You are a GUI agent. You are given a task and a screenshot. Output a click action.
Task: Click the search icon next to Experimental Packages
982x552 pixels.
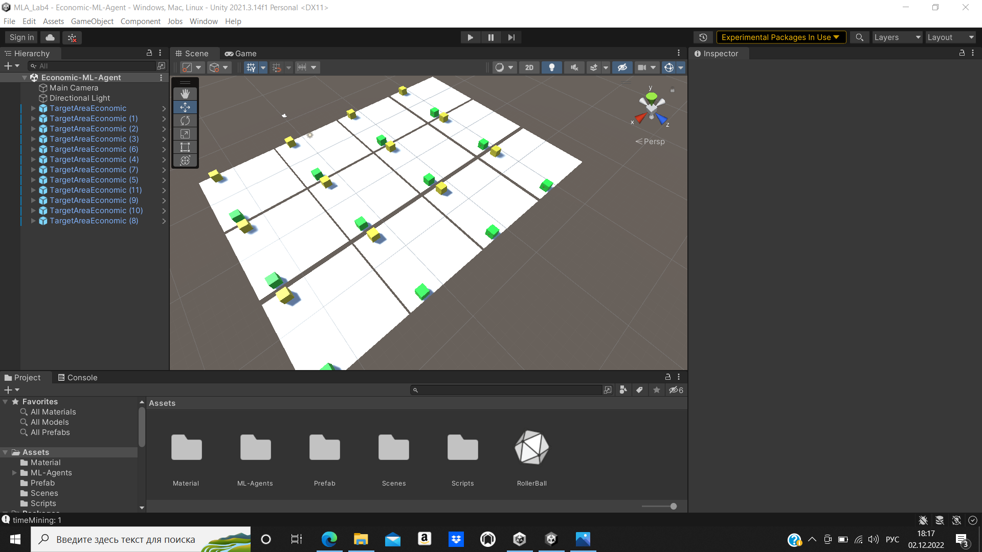pyautogui.click(x=859, y=37)
